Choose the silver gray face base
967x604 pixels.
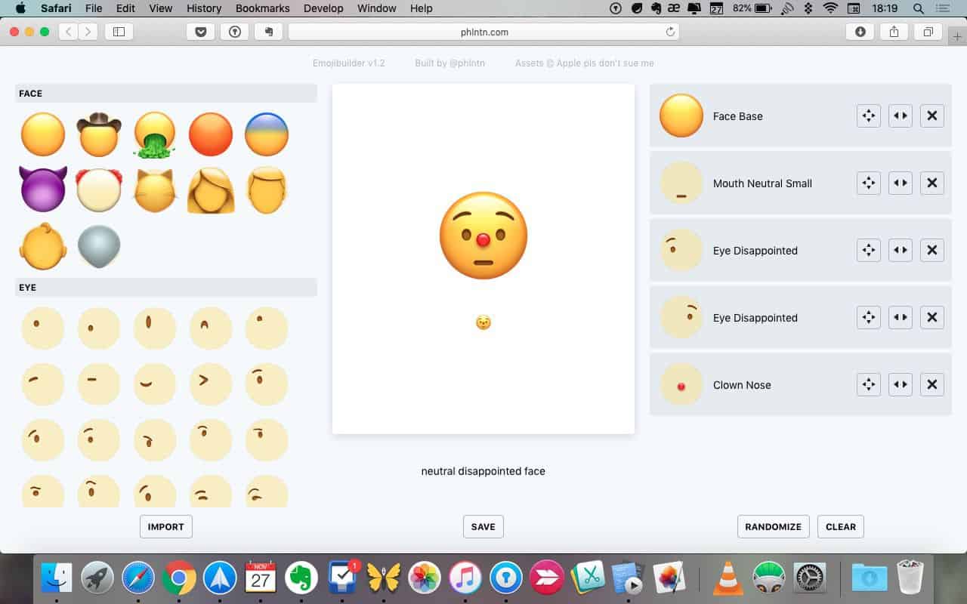[99, 246]
